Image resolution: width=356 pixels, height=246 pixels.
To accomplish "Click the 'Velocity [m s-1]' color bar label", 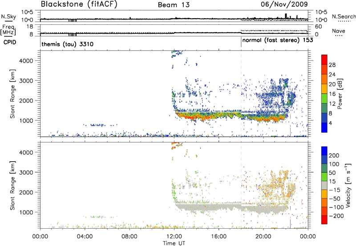I will pos(348,185).
